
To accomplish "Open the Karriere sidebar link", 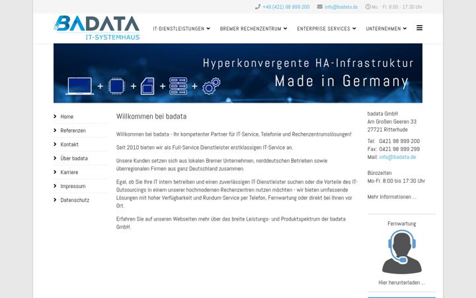I will [x=69, y=172].
